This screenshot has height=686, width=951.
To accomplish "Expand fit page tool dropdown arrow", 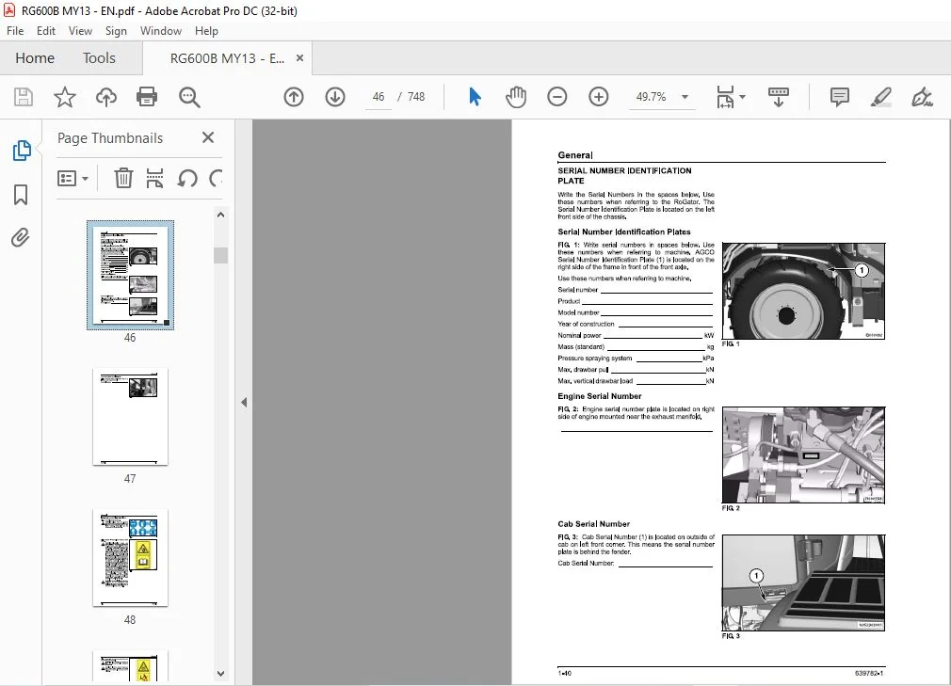I will (742, 97).
